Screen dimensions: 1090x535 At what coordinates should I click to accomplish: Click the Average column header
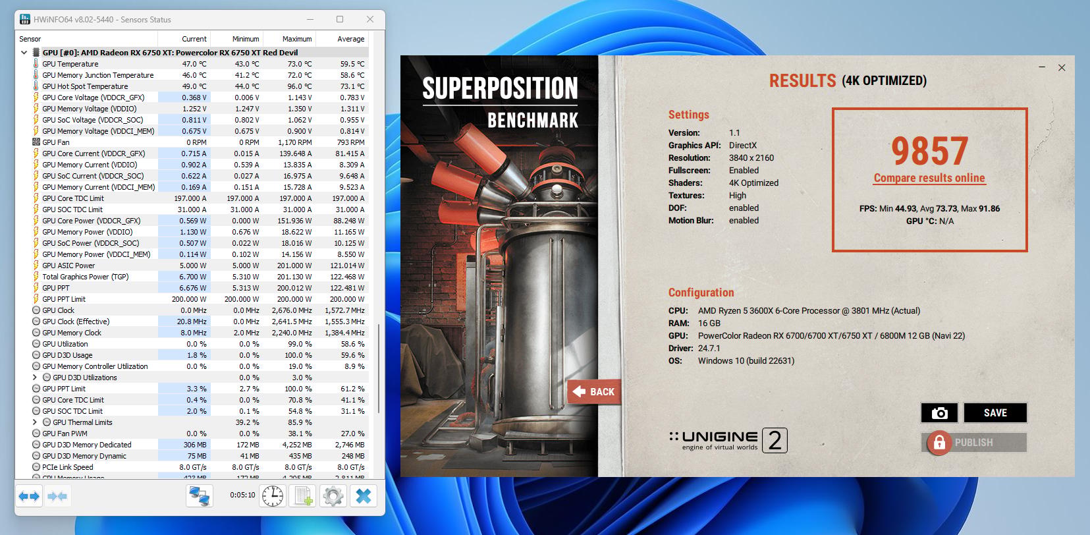342,39
